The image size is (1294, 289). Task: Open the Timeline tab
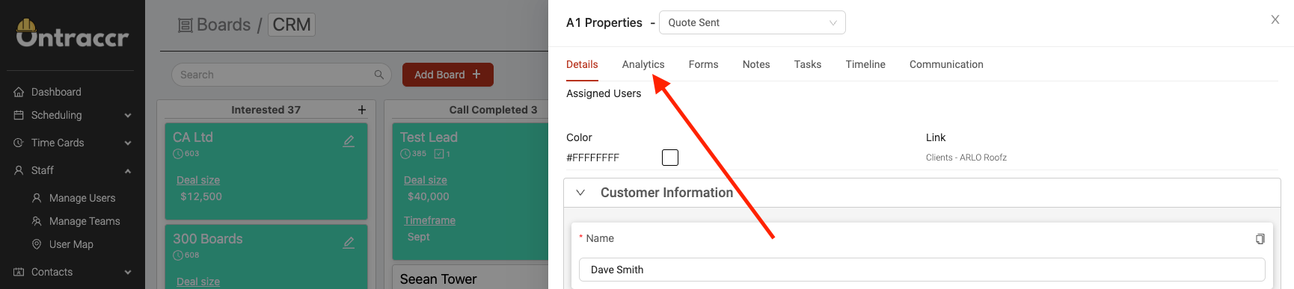point(865,64)
